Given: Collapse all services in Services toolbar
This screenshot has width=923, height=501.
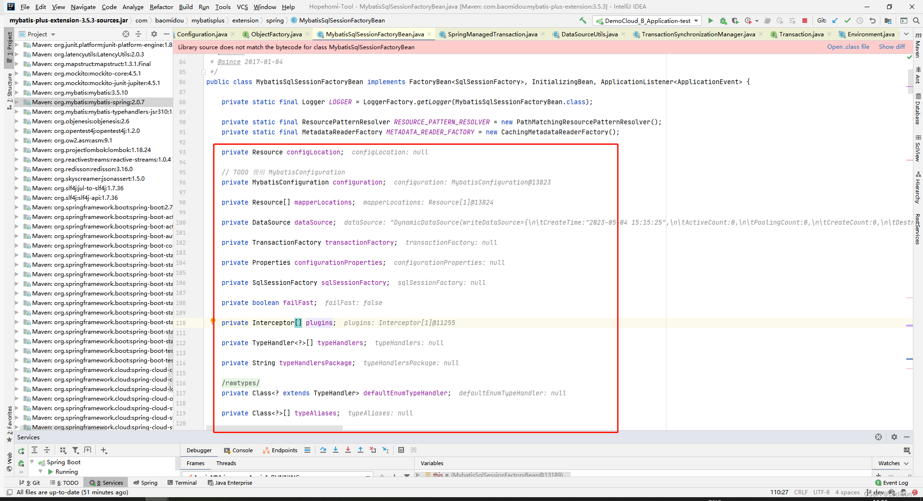Looking at the screenshot, I should [x=47, y=450].
